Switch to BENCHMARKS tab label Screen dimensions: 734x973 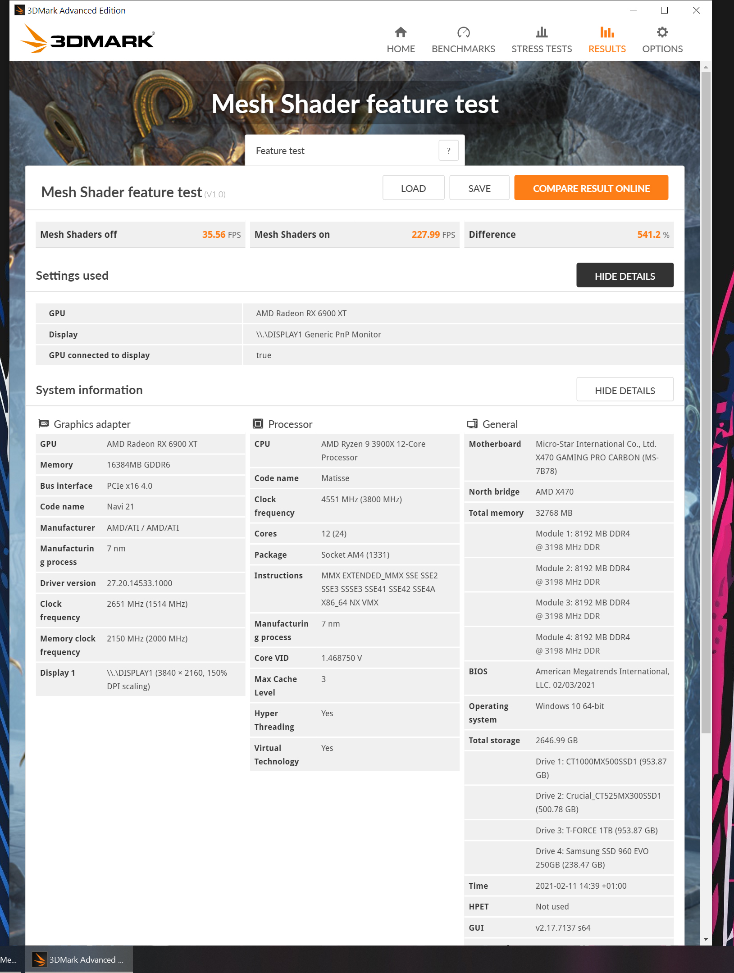(x=463, y=49)
